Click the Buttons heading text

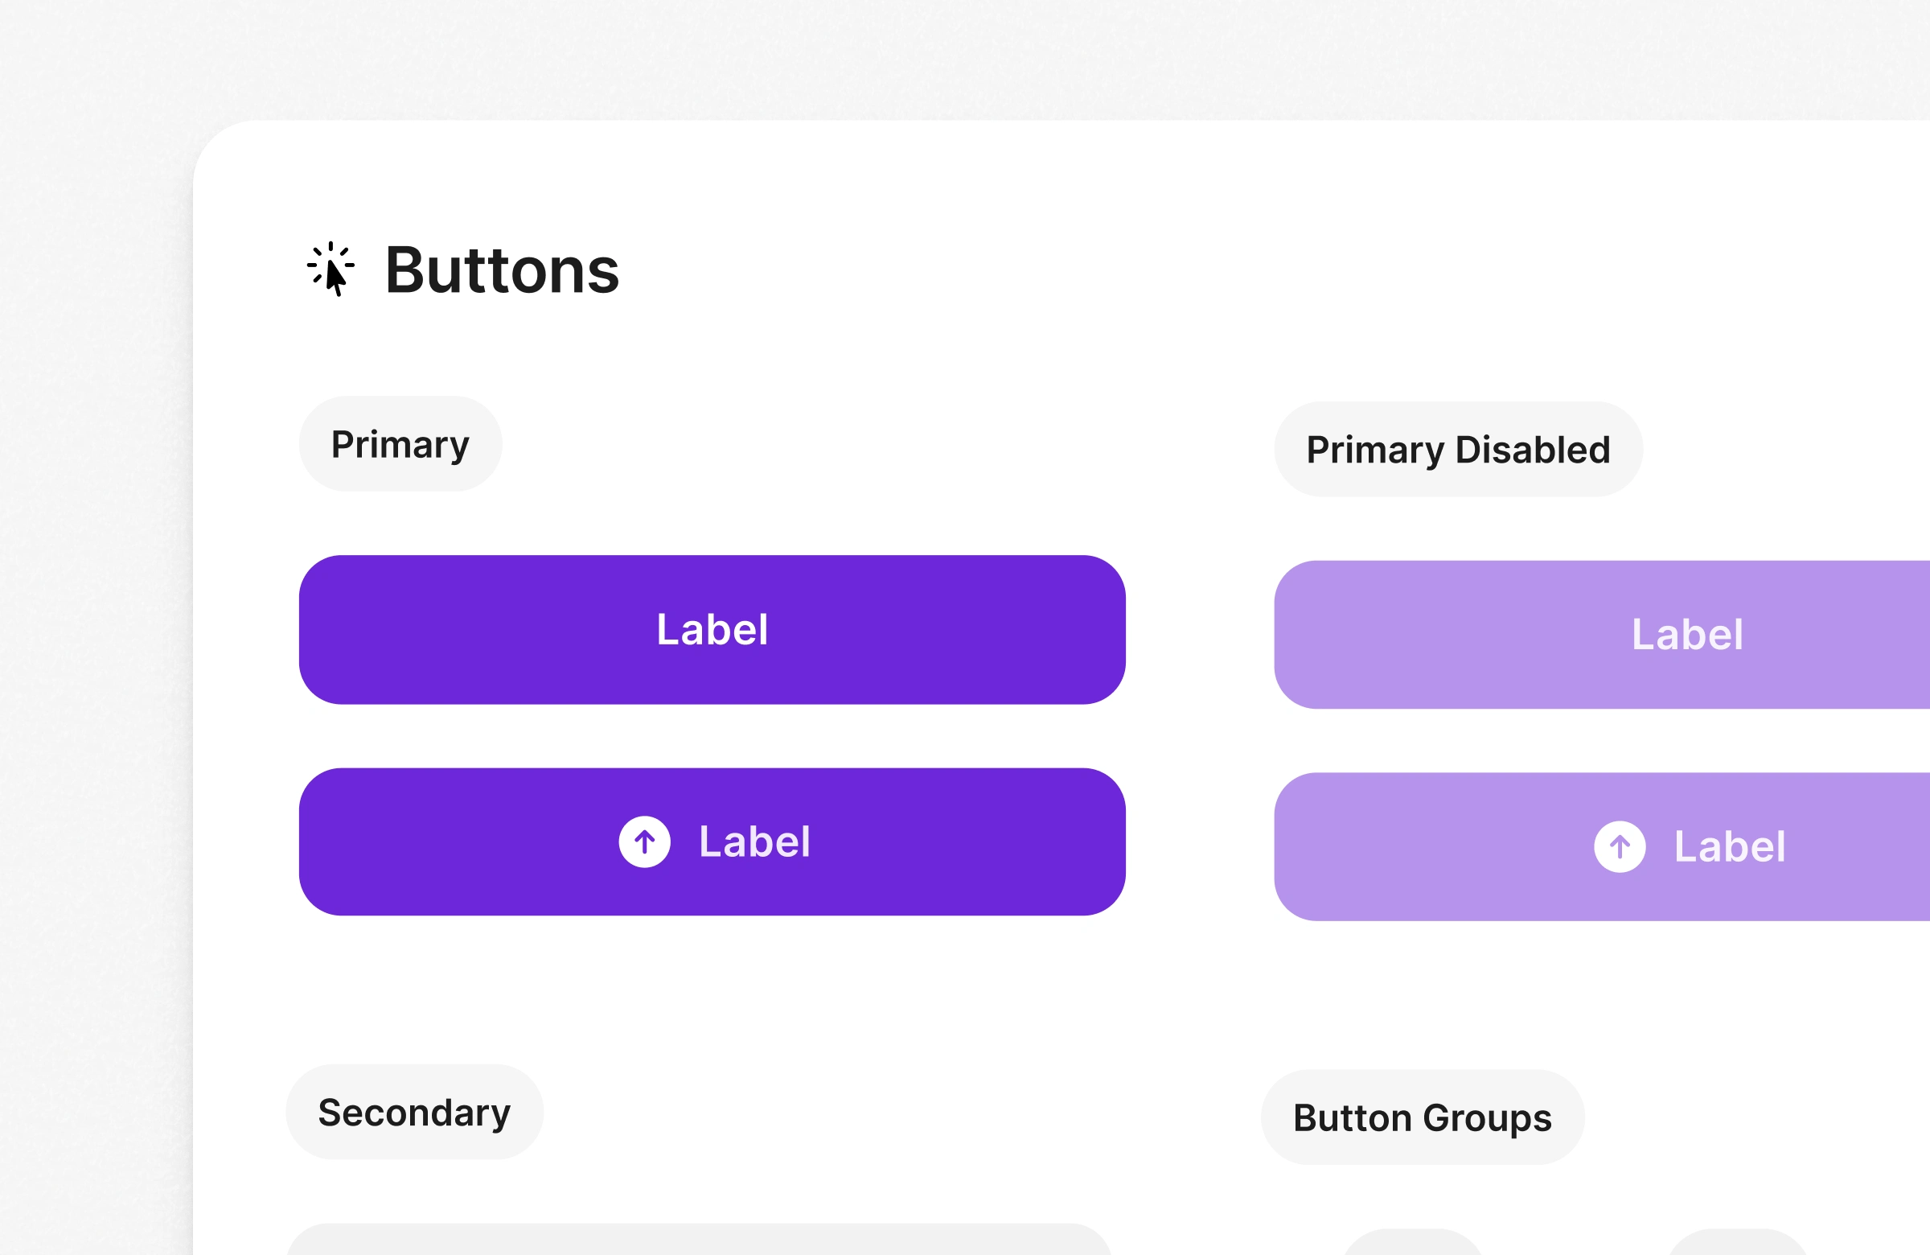click(502, 270)
